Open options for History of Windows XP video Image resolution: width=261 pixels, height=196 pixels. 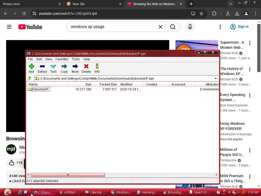250,69
